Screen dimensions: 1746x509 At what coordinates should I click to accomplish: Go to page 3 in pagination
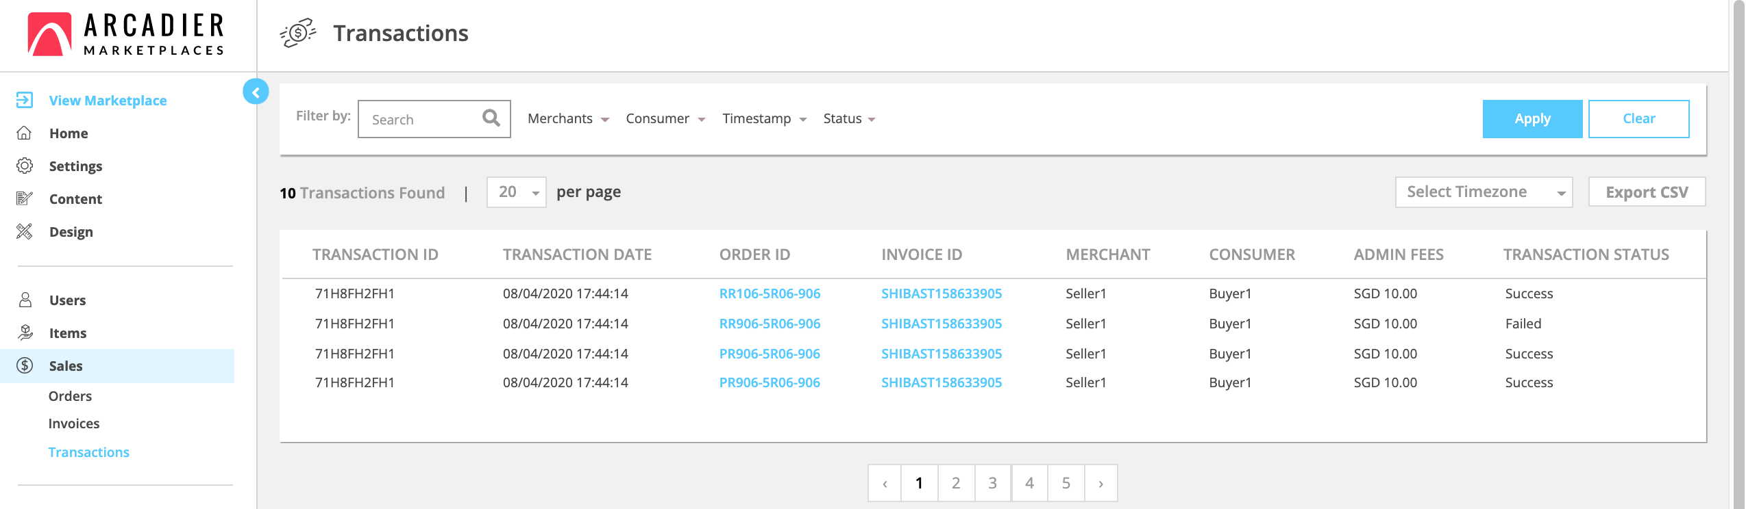pyautogui.click(x=992, y=483)
